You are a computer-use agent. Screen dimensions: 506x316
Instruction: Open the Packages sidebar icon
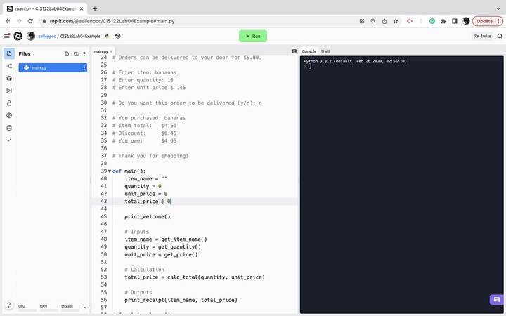[x=9, y=78]
